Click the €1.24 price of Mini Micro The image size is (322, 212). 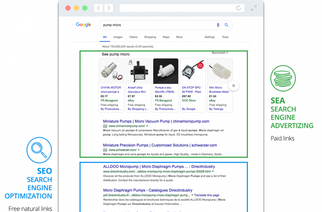(213, 96)
